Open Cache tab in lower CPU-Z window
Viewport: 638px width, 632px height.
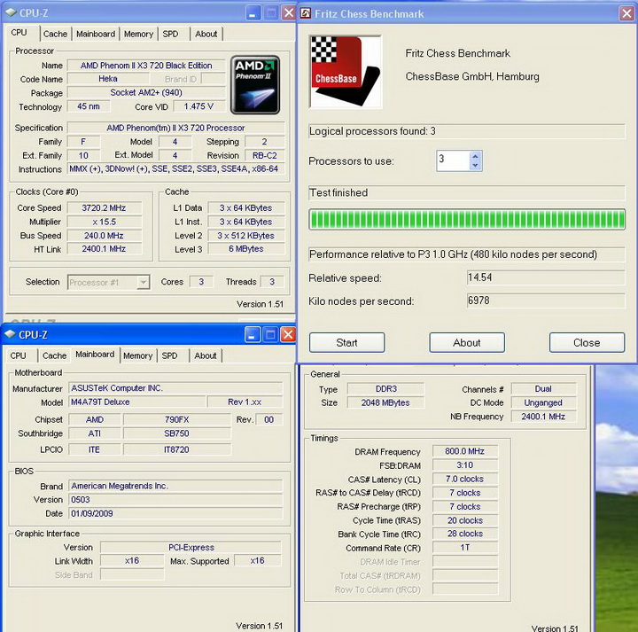pos(54,355)
